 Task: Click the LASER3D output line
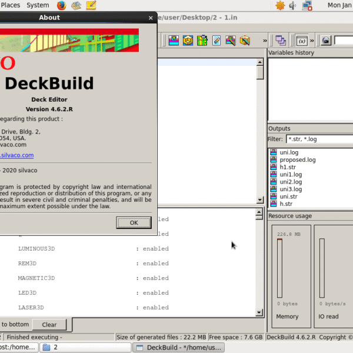[x=93, y=308]
